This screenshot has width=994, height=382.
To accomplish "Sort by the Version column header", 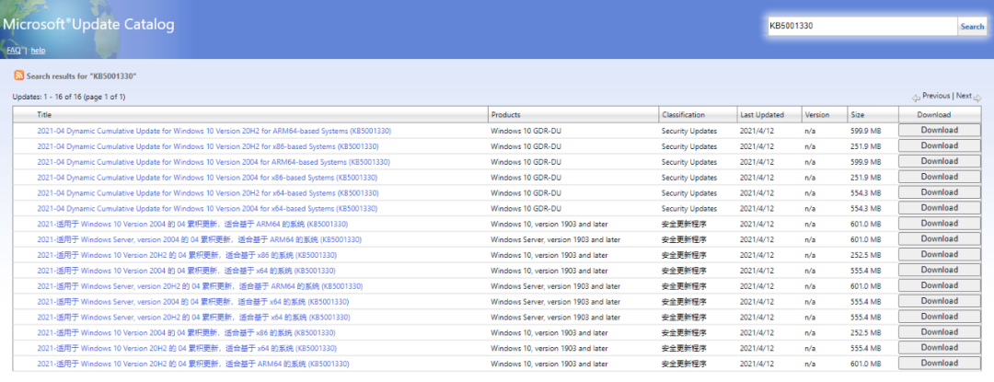I will pyautogui.click(x=817, y=115).
